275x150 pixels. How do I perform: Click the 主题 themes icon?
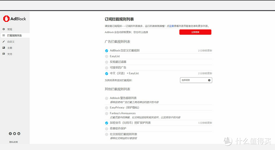[4, 48]
